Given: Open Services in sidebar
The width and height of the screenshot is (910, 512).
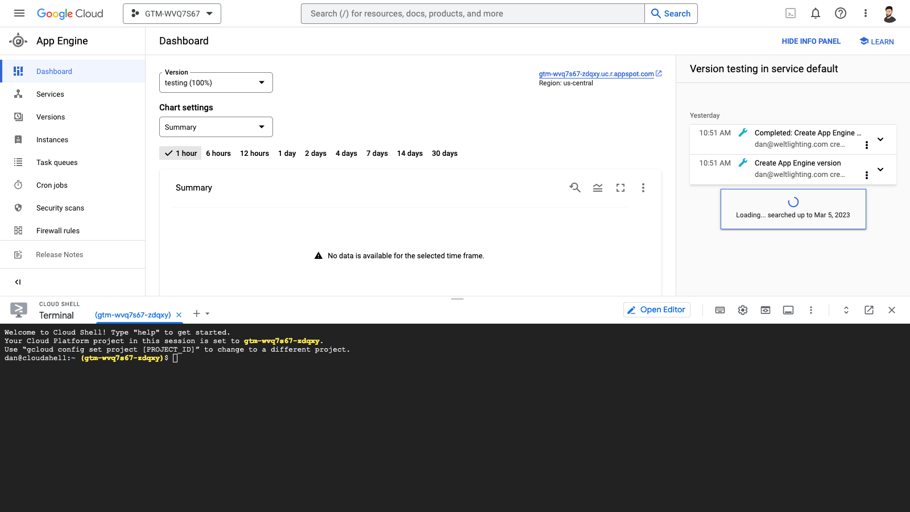Looking at the screenshot, I should point(73,94).
